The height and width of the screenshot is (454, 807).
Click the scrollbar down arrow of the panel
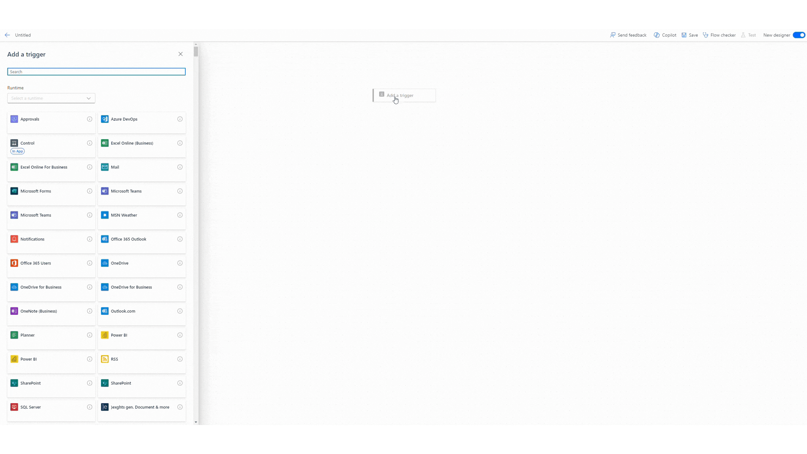196,422
